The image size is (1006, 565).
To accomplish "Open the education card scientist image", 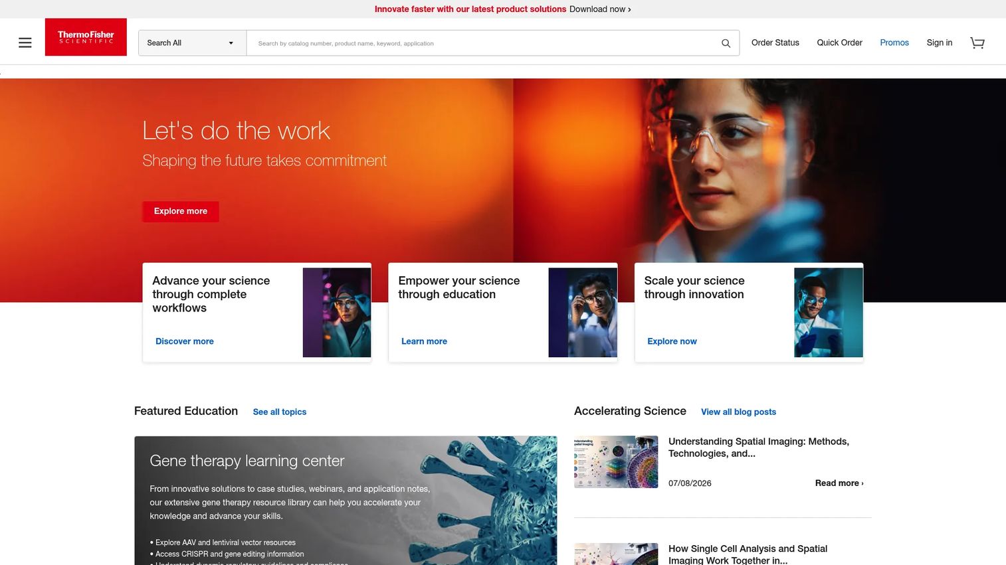I will (583, 313).
